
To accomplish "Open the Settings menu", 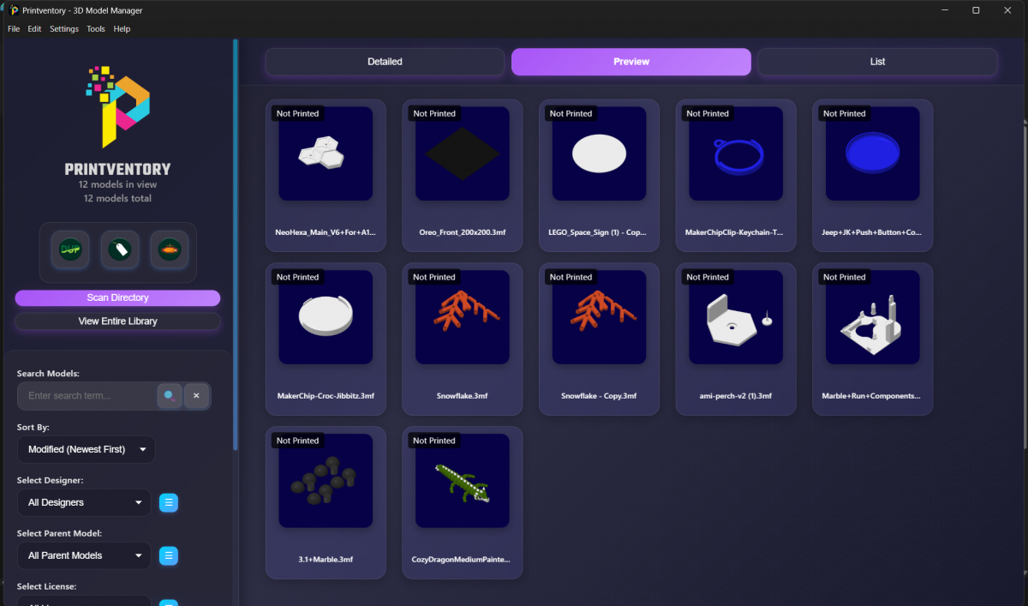I will pyautogui.click(x=64, y=29).
